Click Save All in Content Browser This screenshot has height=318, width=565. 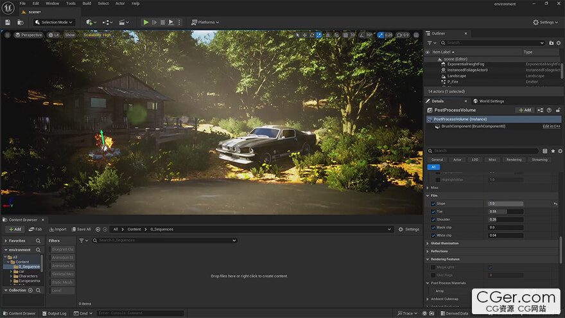click(x=81, y=229)
